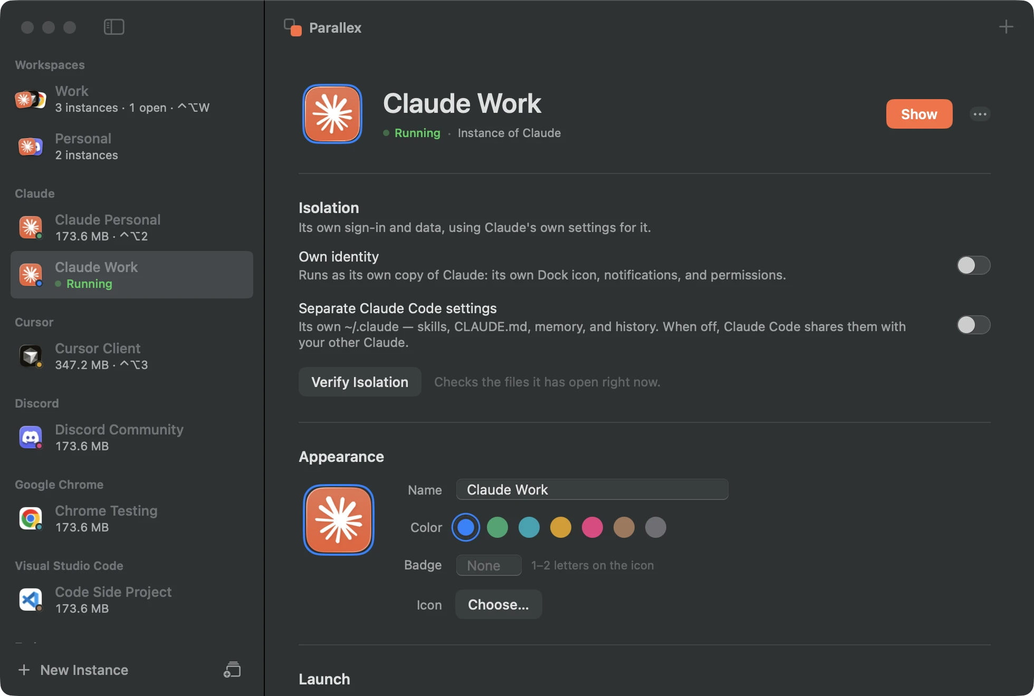Click the plus icon in the title bar
The image size is (1034, 696).
coord(1006,27)
